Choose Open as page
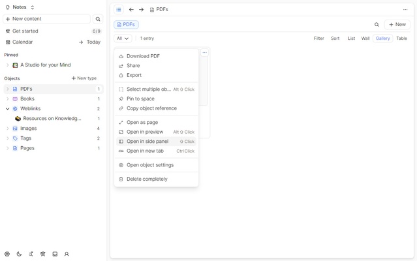Viewport: 417px width, 261px height. tap(157, 122)
